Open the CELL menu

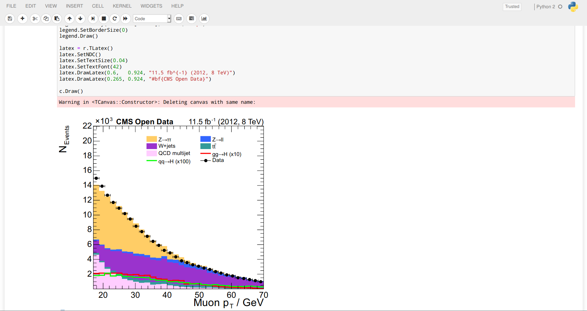tap(98, 6)
